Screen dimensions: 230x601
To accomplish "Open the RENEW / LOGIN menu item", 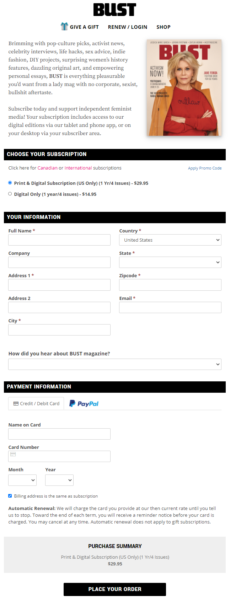I will tap(127, 27).
